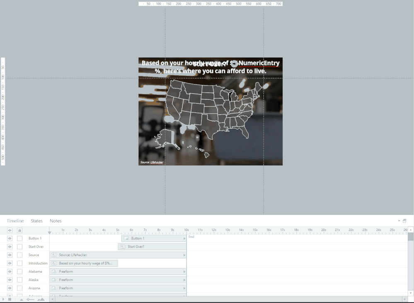Open the timeline panel collapse dropdown arrow
This screenshot has height=303, width=414.
point(399,221)
